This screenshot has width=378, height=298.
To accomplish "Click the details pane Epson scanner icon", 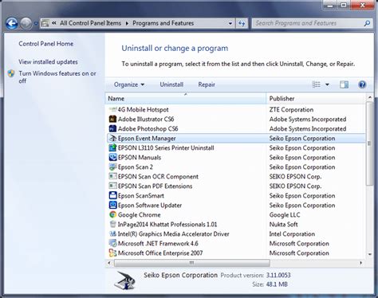I will (124, 280).
